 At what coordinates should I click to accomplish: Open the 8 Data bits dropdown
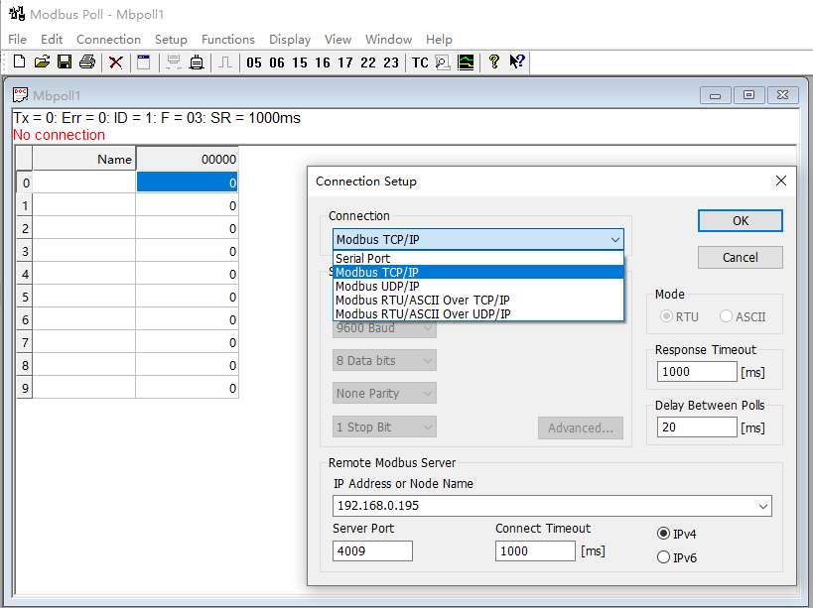click(384, 360)
